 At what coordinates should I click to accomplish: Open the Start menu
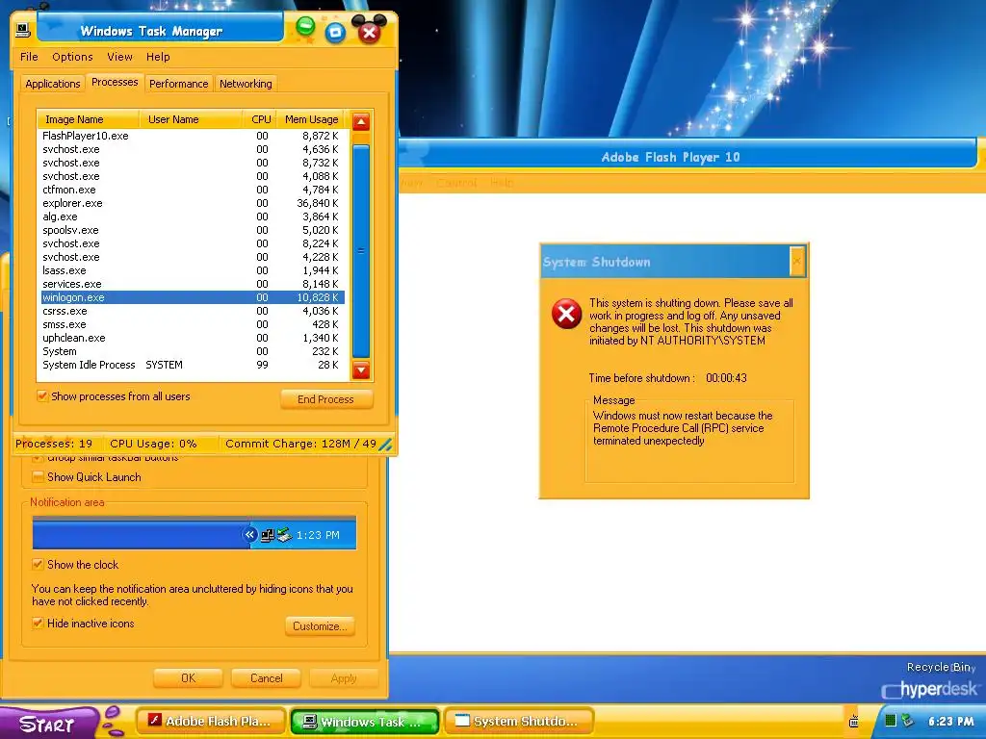point(48,723)
